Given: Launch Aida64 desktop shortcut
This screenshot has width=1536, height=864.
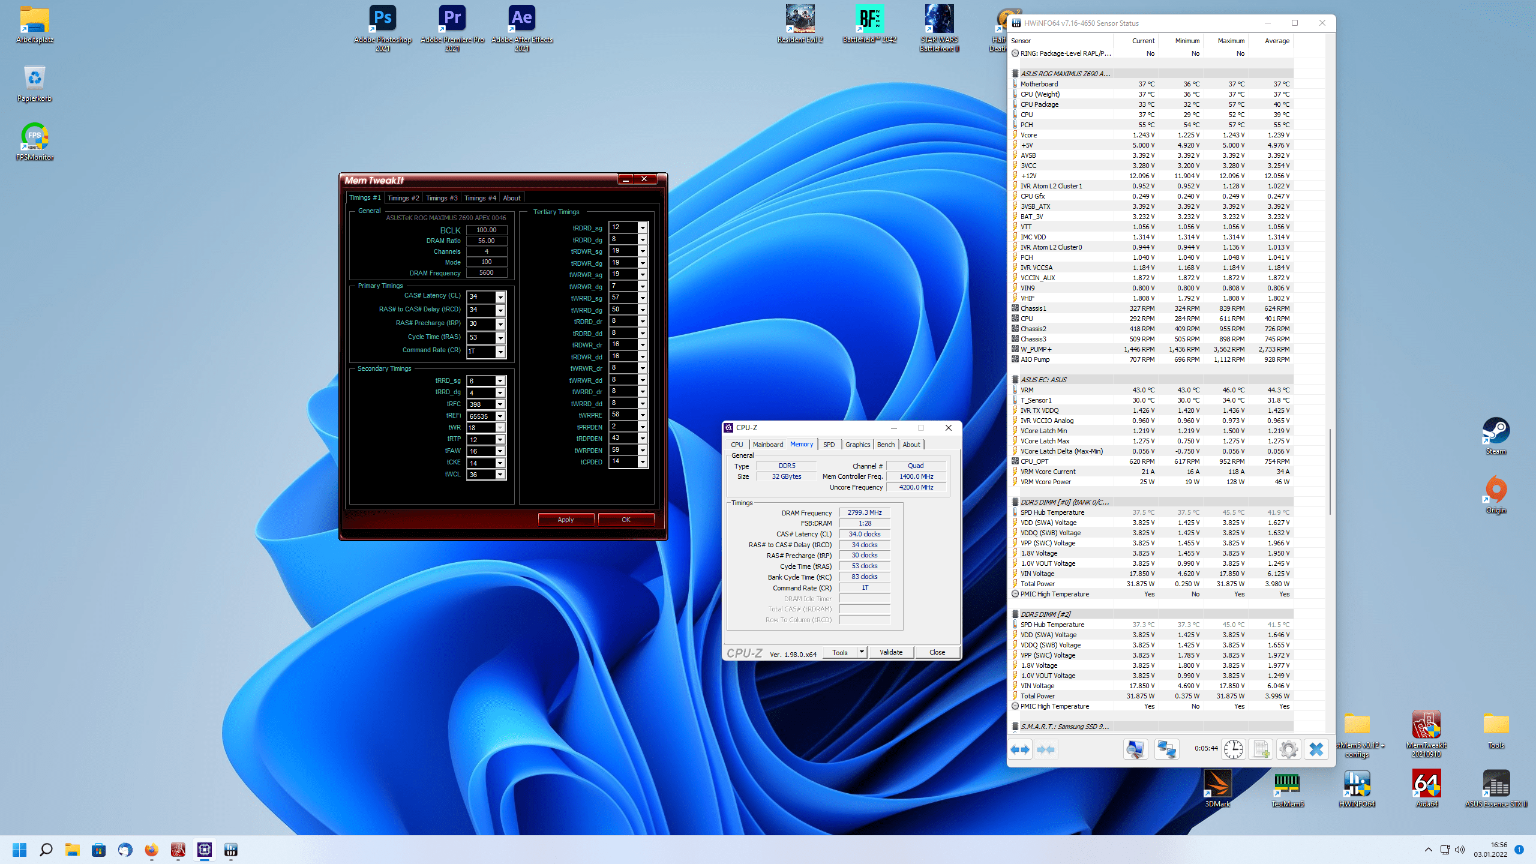Looking at the screenshot, I should pos(1426,788).
